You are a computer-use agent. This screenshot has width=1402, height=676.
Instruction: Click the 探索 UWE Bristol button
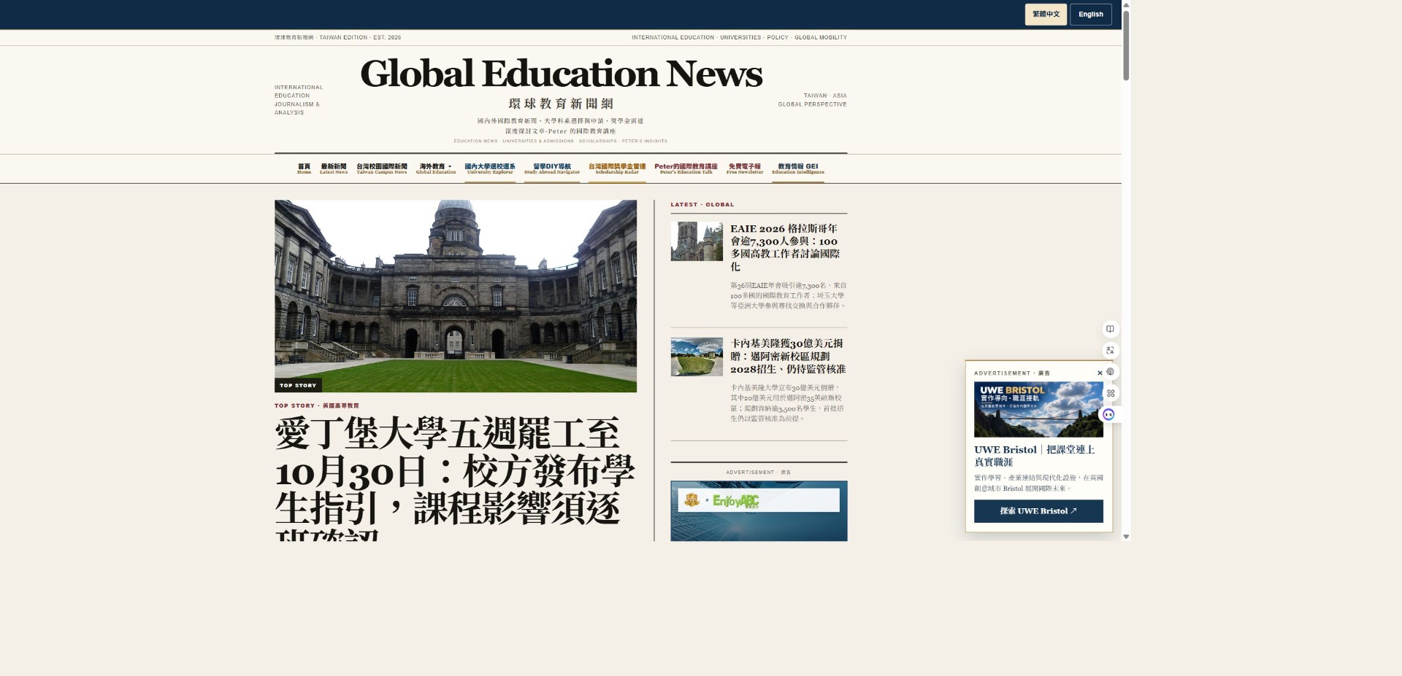(1038, 511)
